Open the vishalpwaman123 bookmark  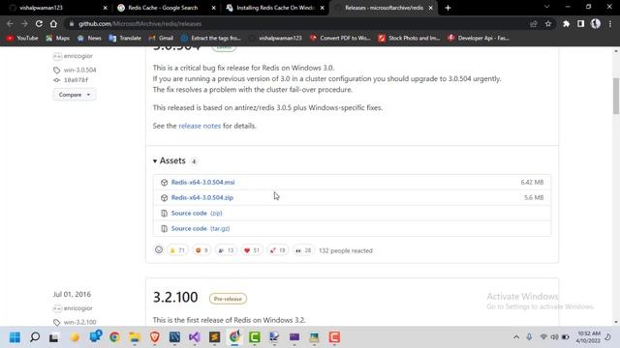(275, 38)
